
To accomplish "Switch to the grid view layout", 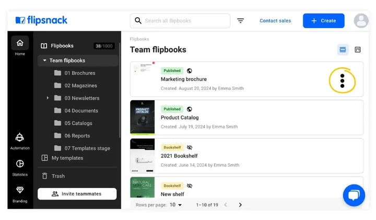I will click(358, 50).
